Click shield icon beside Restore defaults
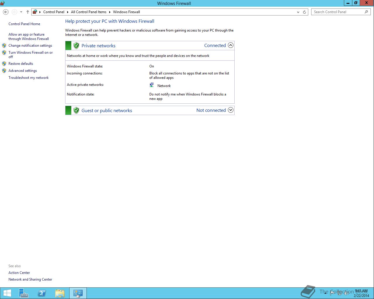Screen dimensions: 374x299 tap(4, 64)
